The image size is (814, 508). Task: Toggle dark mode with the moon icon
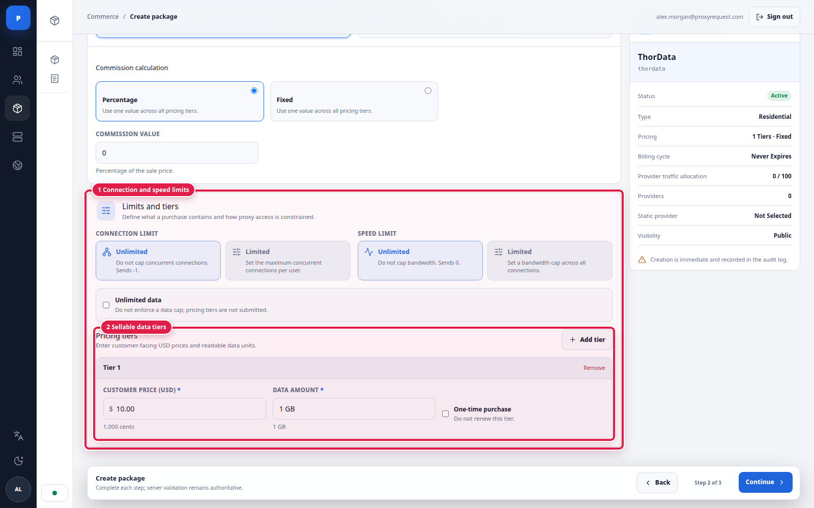[18, 461]
